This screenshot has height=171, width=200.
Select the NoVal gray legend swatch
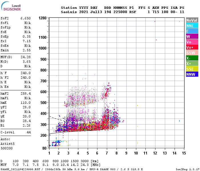pyautogui.click(x=192, y=20)
